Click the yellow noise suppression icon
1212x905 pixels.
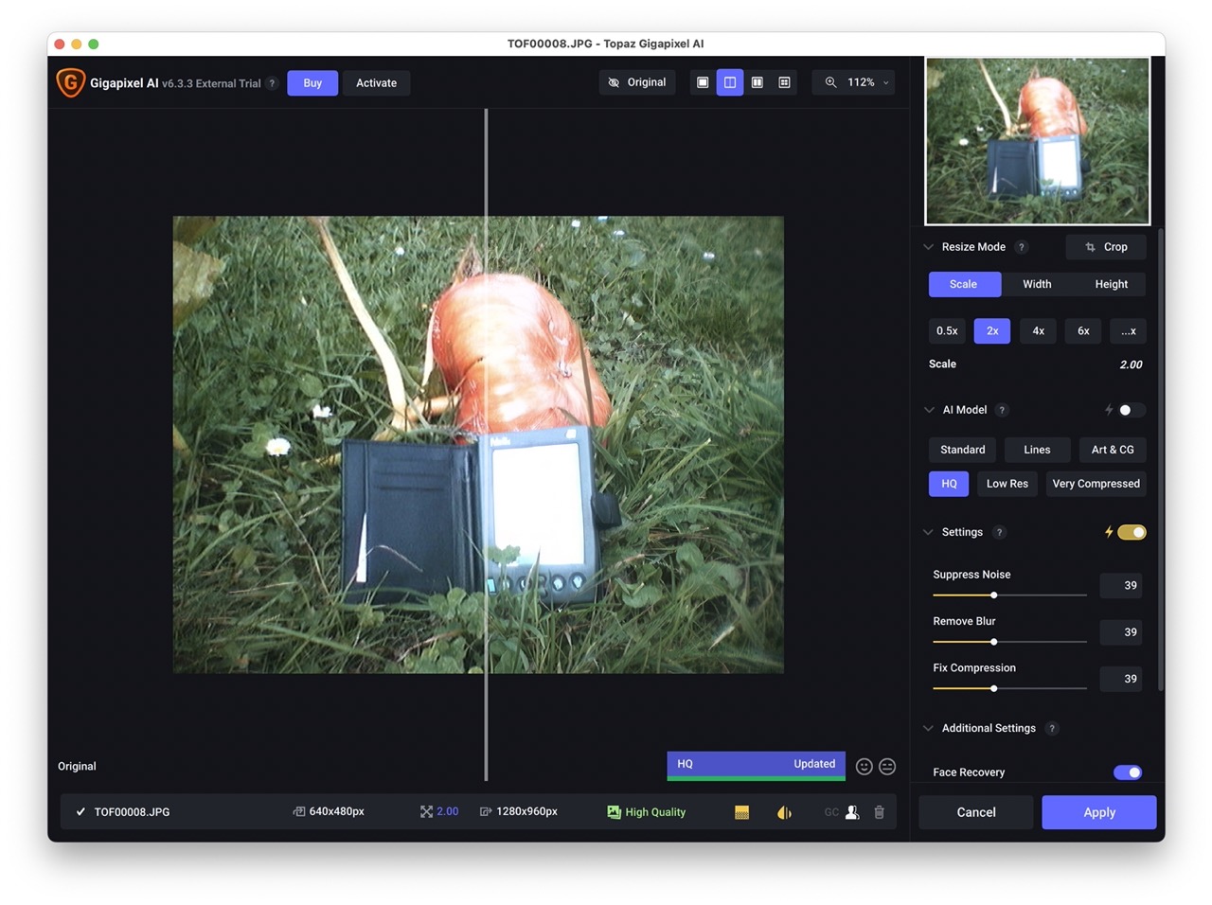pos(741,812)
